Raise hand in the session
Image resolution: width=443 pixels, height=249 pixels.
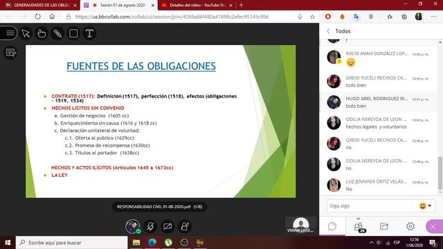coord(185,226)
